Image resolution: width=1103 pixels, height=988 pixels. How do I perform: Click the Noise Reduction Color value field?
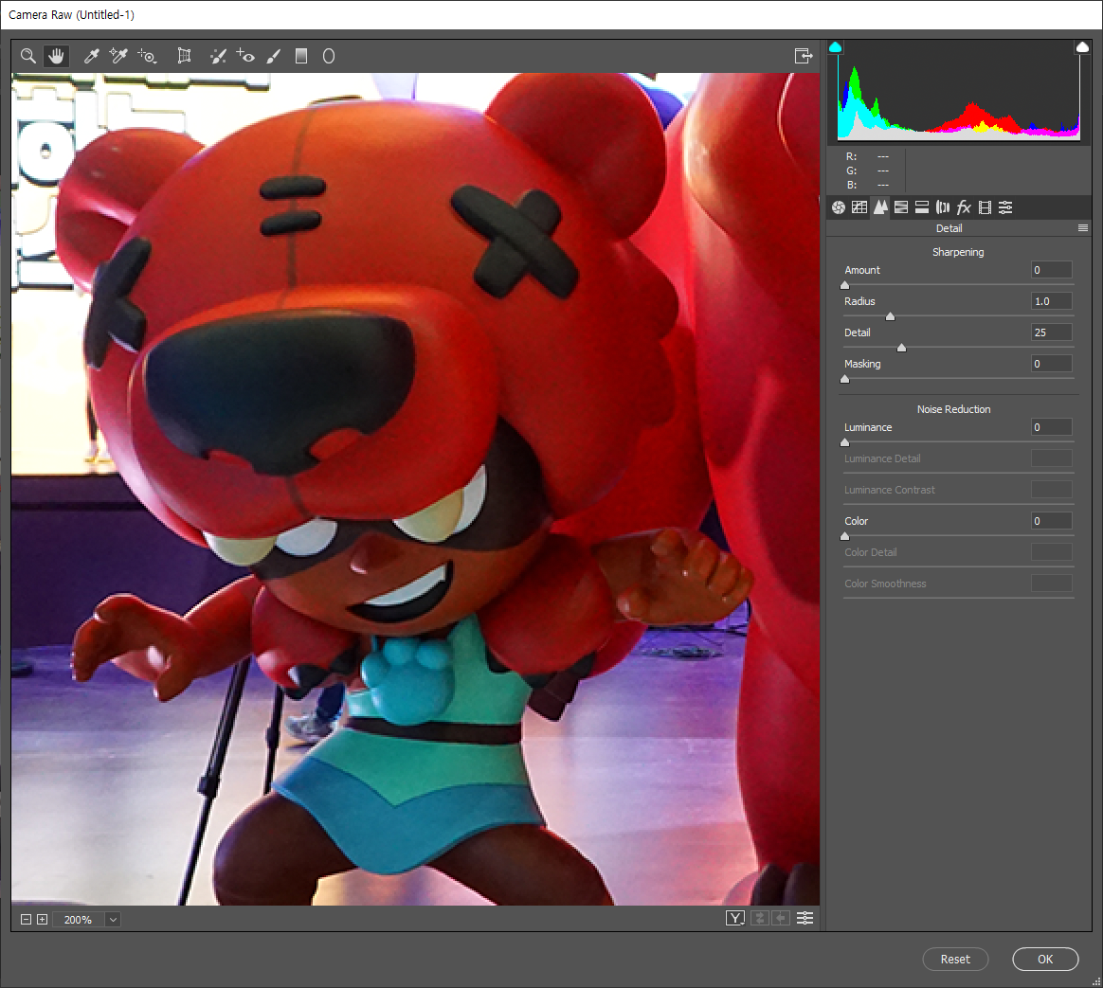pos(1052,521)
